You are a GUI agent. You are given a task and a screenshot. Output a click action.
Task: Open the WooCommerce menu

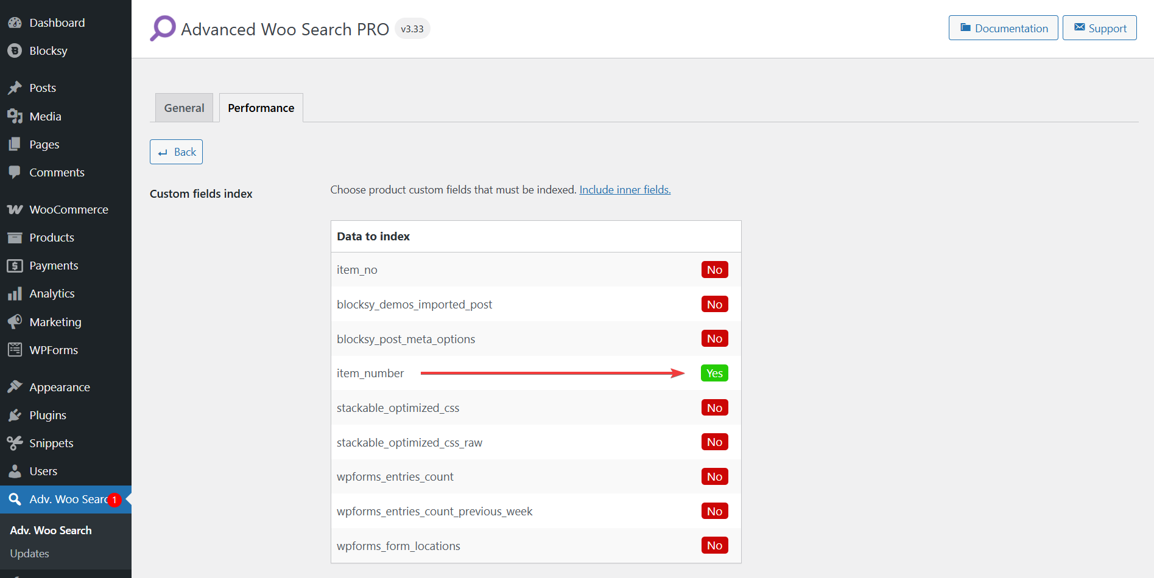[x=66, y=210]
